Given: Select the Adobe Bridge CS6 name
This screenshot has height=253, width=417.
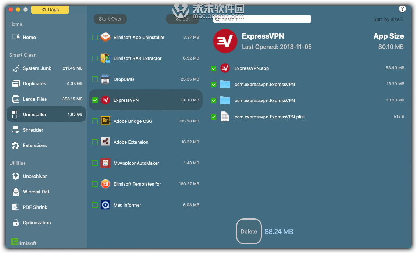Looking at the screenshot, I should (133, 121).
